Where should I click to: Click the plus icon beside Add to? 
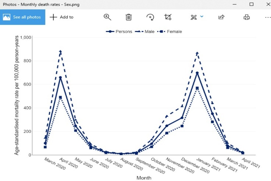pos(53,17)
